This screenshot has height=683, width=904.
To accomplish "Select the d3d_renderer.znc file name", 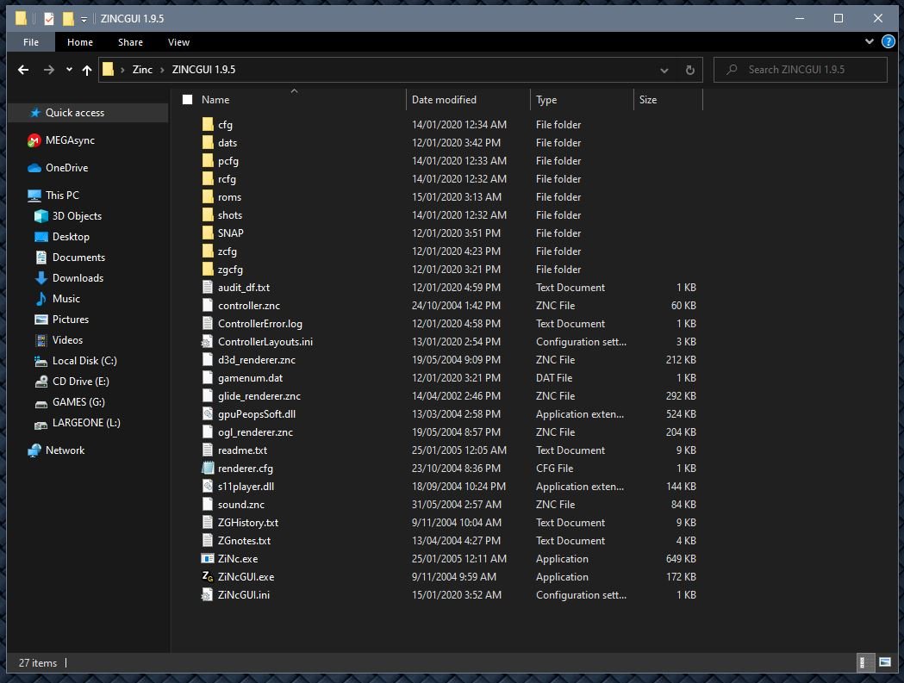I will click(257, 360).
